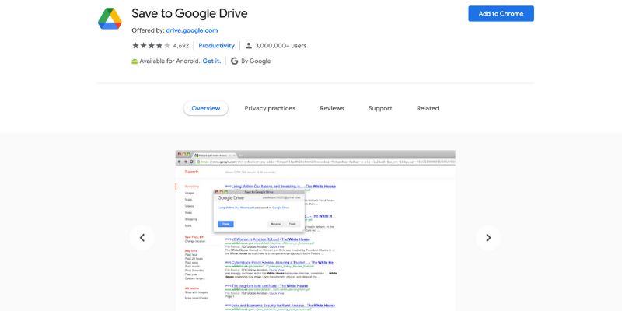The height and width of the screenshot is (311, 622).
Task: Open the 4,692 ratings count
Action: click(181, 46)
